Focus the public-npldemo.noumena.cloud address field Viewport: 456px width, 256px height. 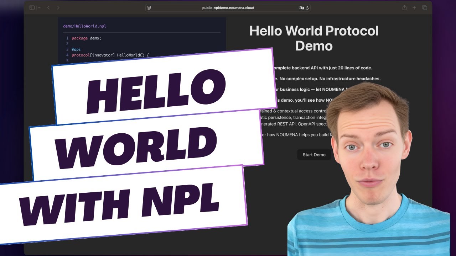pyautogui.click(x=228, y=8)
